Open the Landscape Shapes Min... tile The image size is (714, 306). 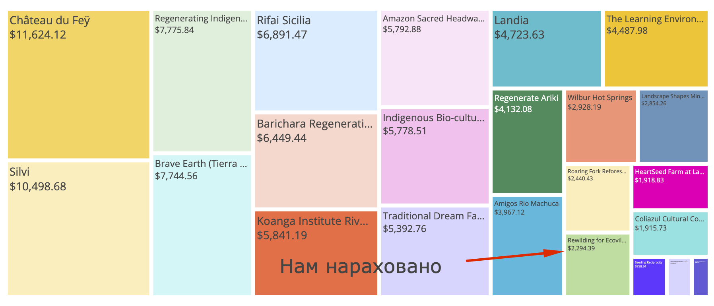(x=673, y=126)
